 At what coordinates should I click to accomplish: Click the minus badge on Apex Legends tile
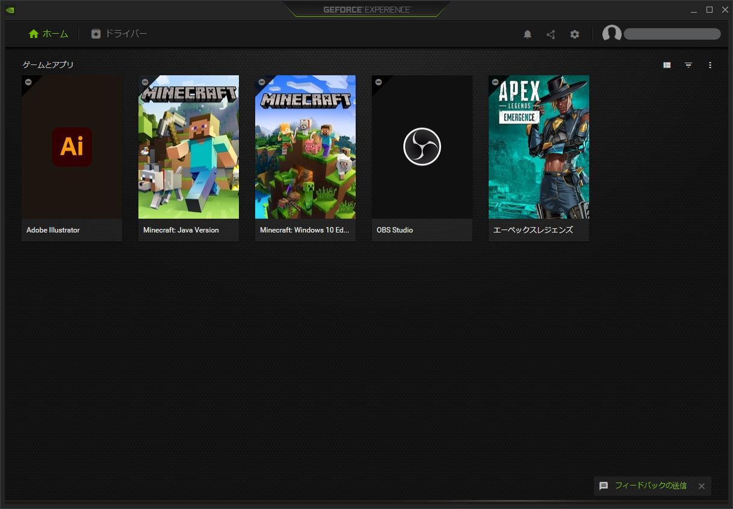[x=495, y=82]
